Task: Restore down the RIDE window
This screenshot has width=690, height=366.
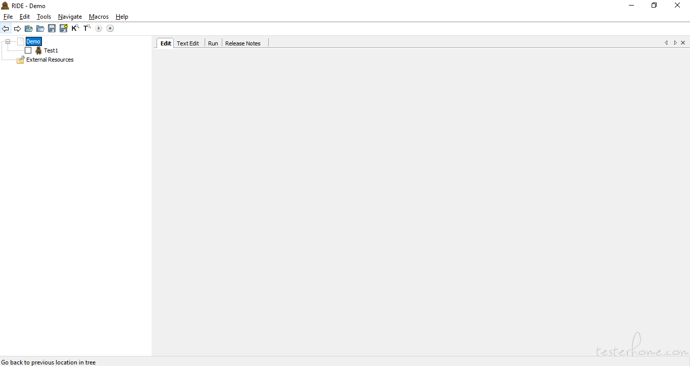Action: tap(654, 6)
